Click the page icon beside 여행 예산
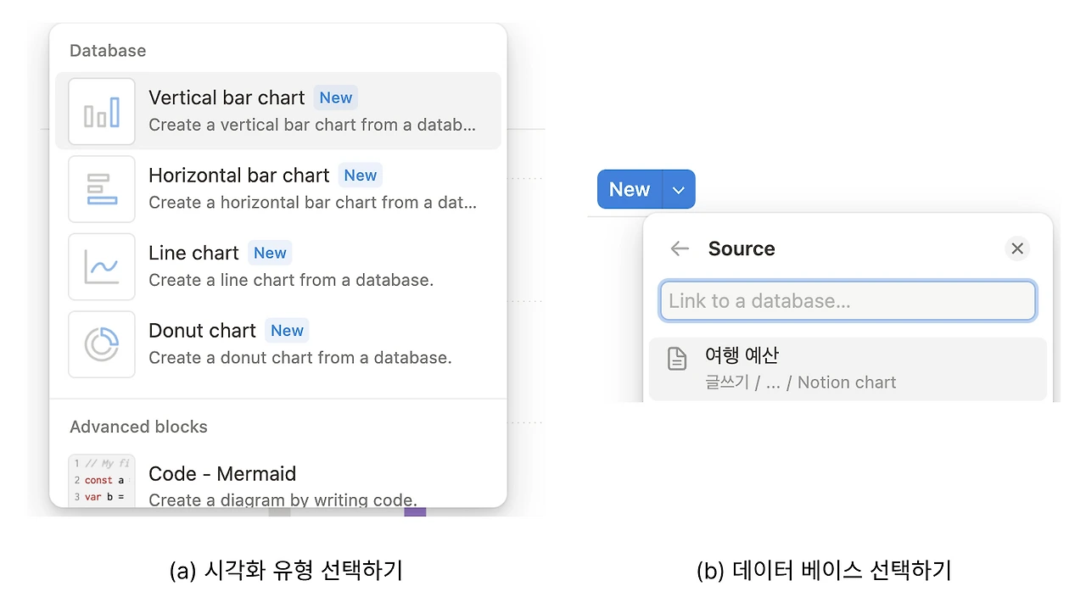 coord(677,359)
